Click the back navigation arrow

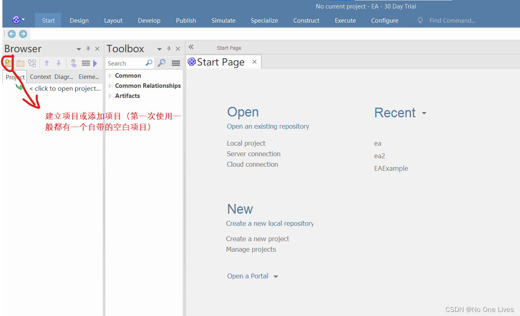12,34
